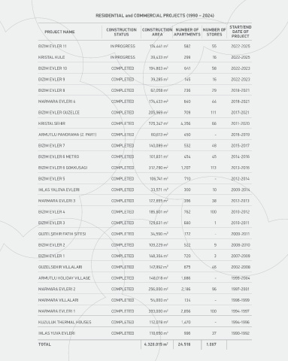Click the PROJECT NAME column header
This screenshot has width=288, height=361.
tap(59, 32)
